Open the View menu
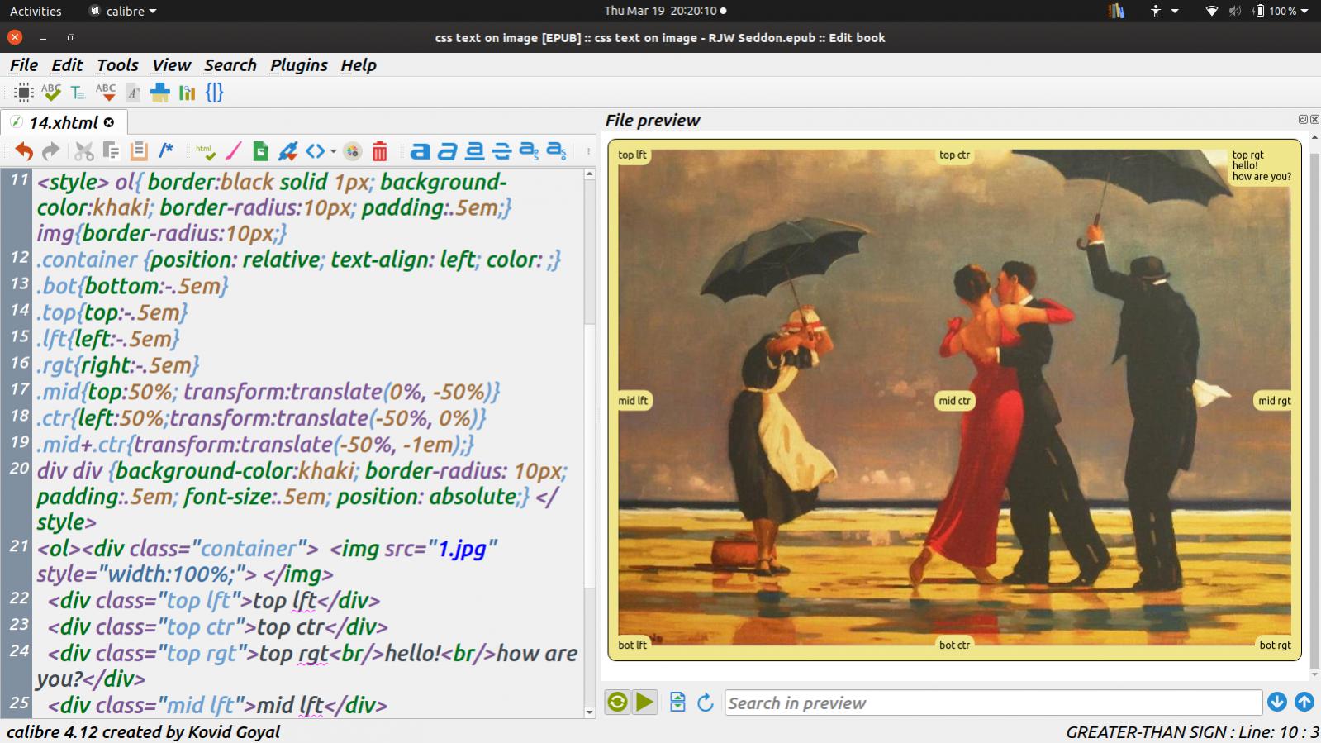The height and width of the screenshot is (743, 1321). (x=171, y=65)
